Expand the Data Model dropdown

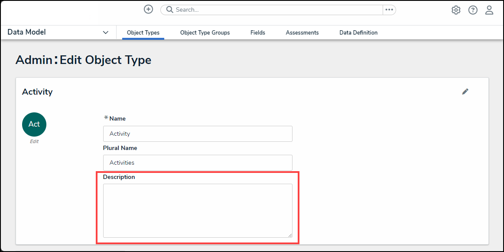click(x=105, y=32)
